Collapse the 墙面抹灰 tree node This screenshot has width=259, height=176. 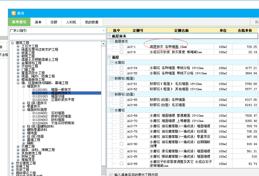point(24,86)
